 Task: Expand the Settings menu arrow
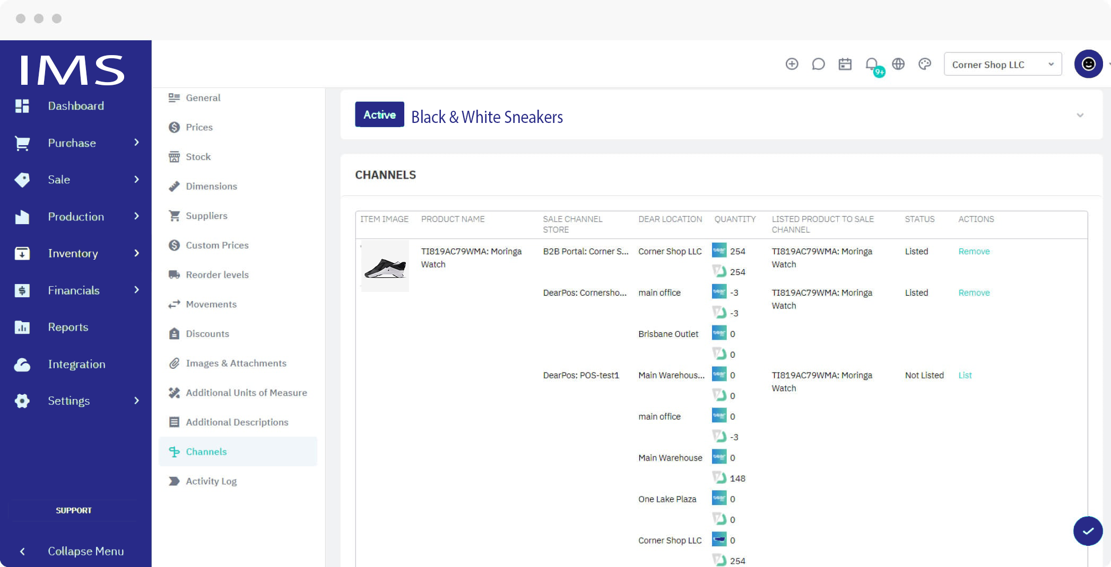click(136, 401)
